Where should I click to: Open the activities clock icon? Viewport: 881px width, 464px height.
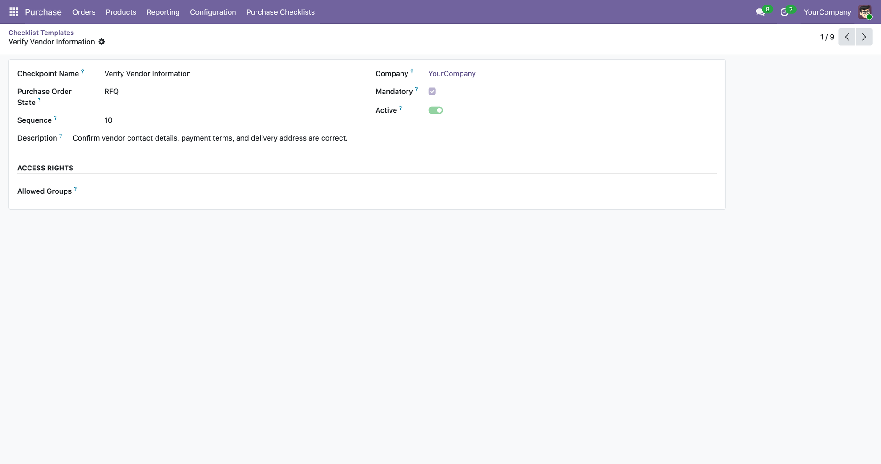785,12
